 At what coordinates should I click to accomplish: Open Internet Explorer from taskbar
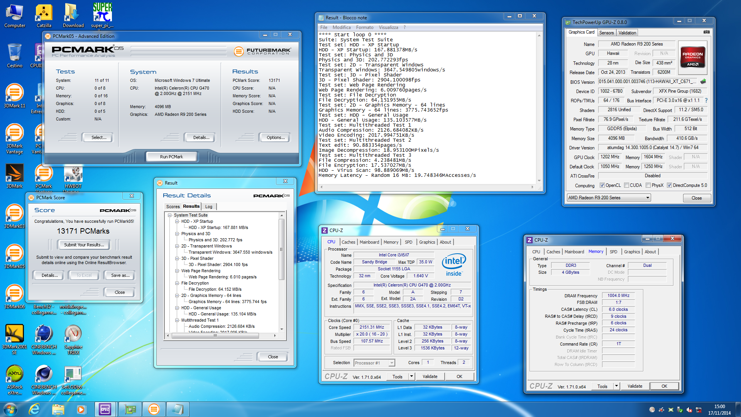coord(35,409)
